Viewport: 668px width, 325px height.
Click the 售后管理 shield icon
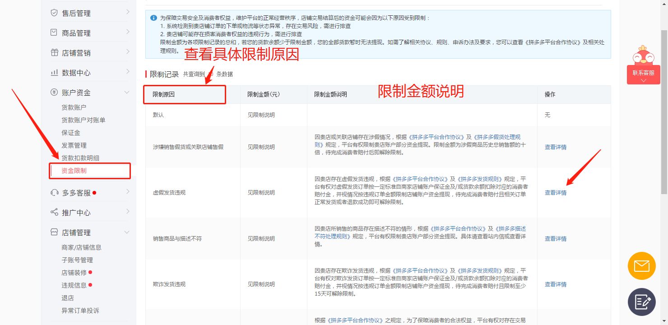pyautogui.click(x=54, y=13)
